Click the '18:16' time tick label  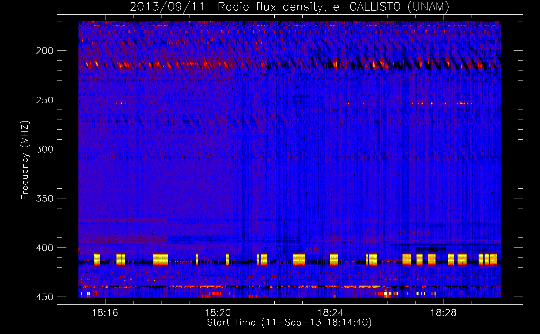click(105, 313)
